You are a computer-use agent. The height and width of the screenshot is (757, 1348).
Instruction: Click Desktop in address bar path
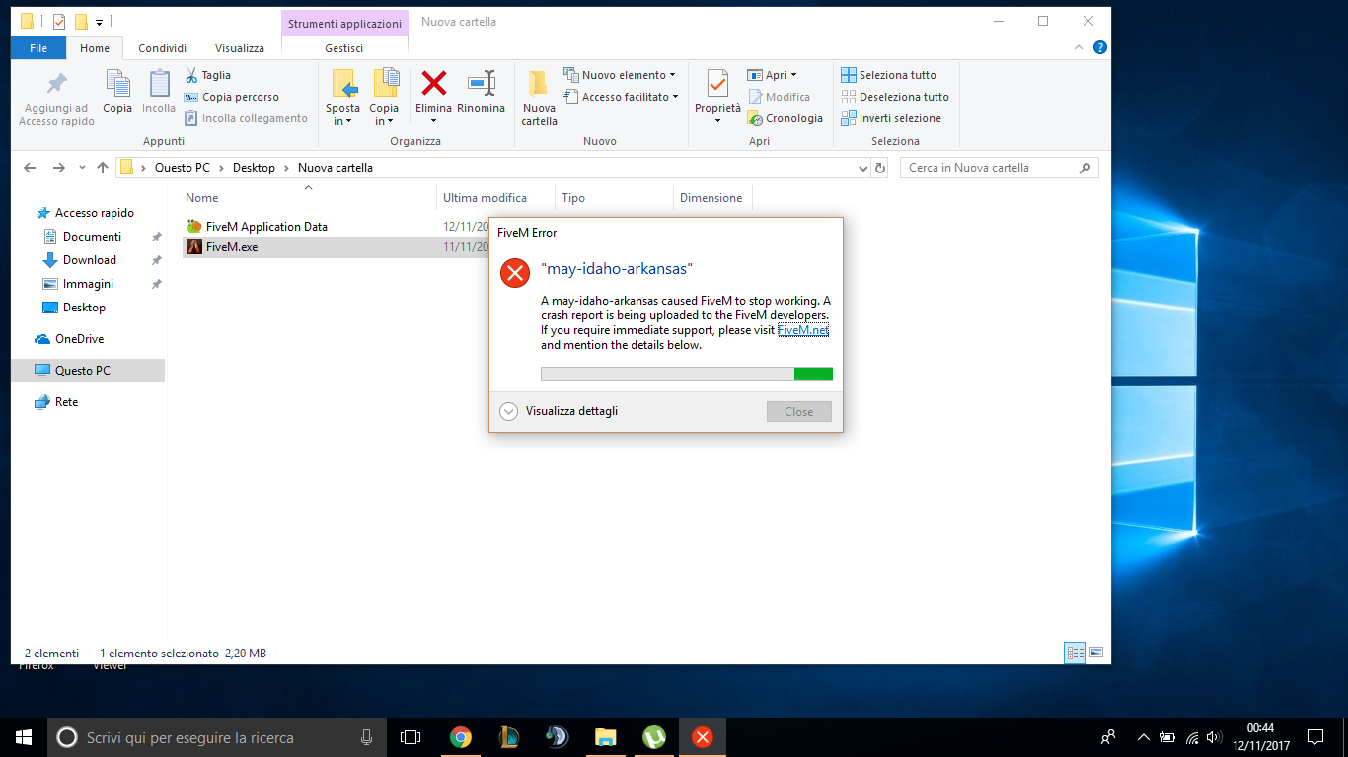[x=254, y=168]
